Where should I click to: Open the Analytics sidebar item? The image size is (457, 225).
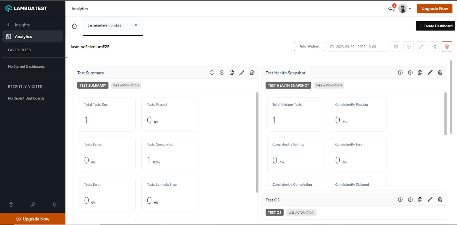pos(33,37)
